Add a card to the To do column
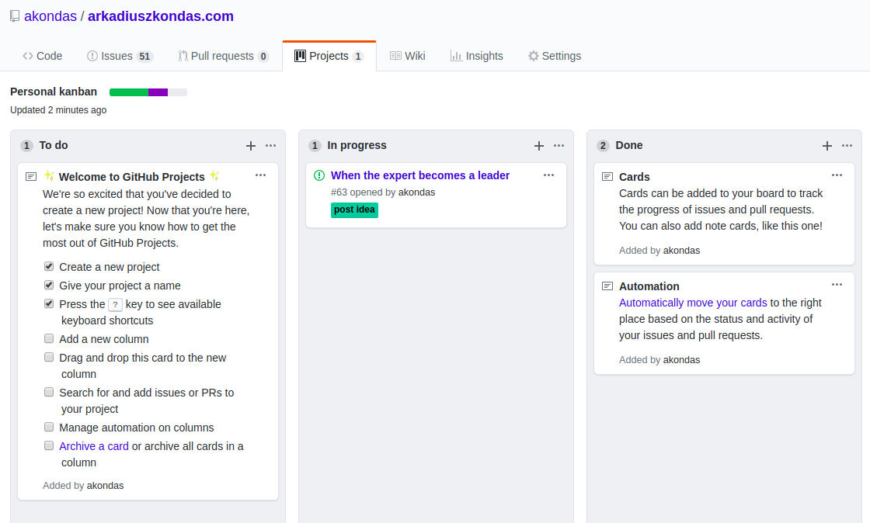 (251, 146)
